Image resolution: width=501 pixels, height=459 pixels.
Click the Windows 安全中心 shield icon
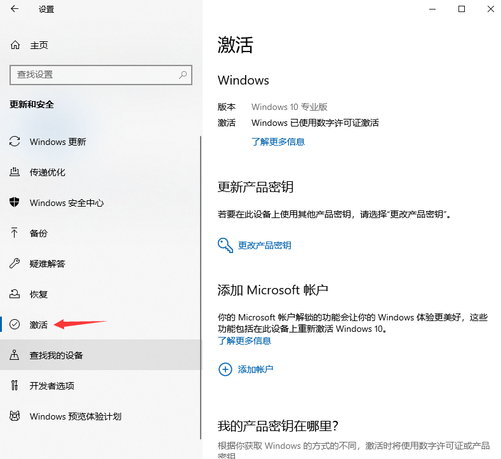pyautogui.click(x=15, y=203)
